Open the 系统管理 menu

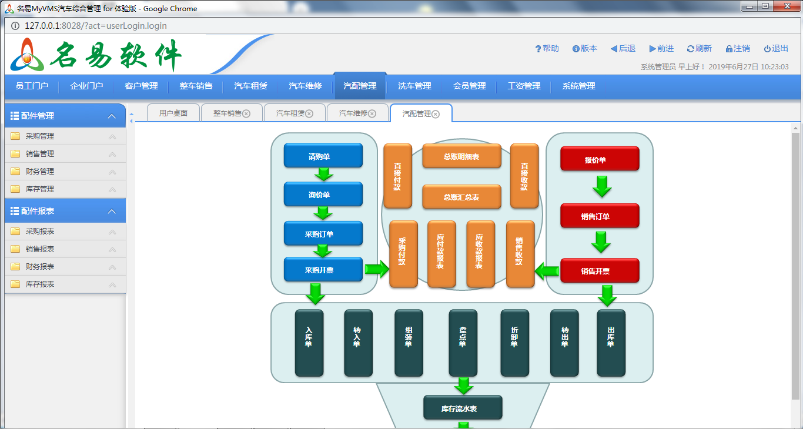578,86
